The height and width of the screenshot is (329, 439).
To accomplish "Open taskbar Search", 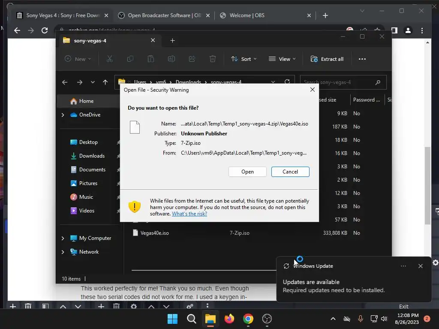I will [192, 319].
